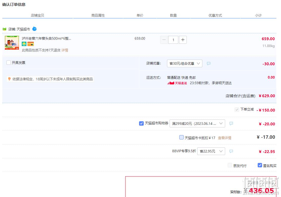
Task: Click the 实付款 label
Action: pyautogui.click(x=236, y=192)
